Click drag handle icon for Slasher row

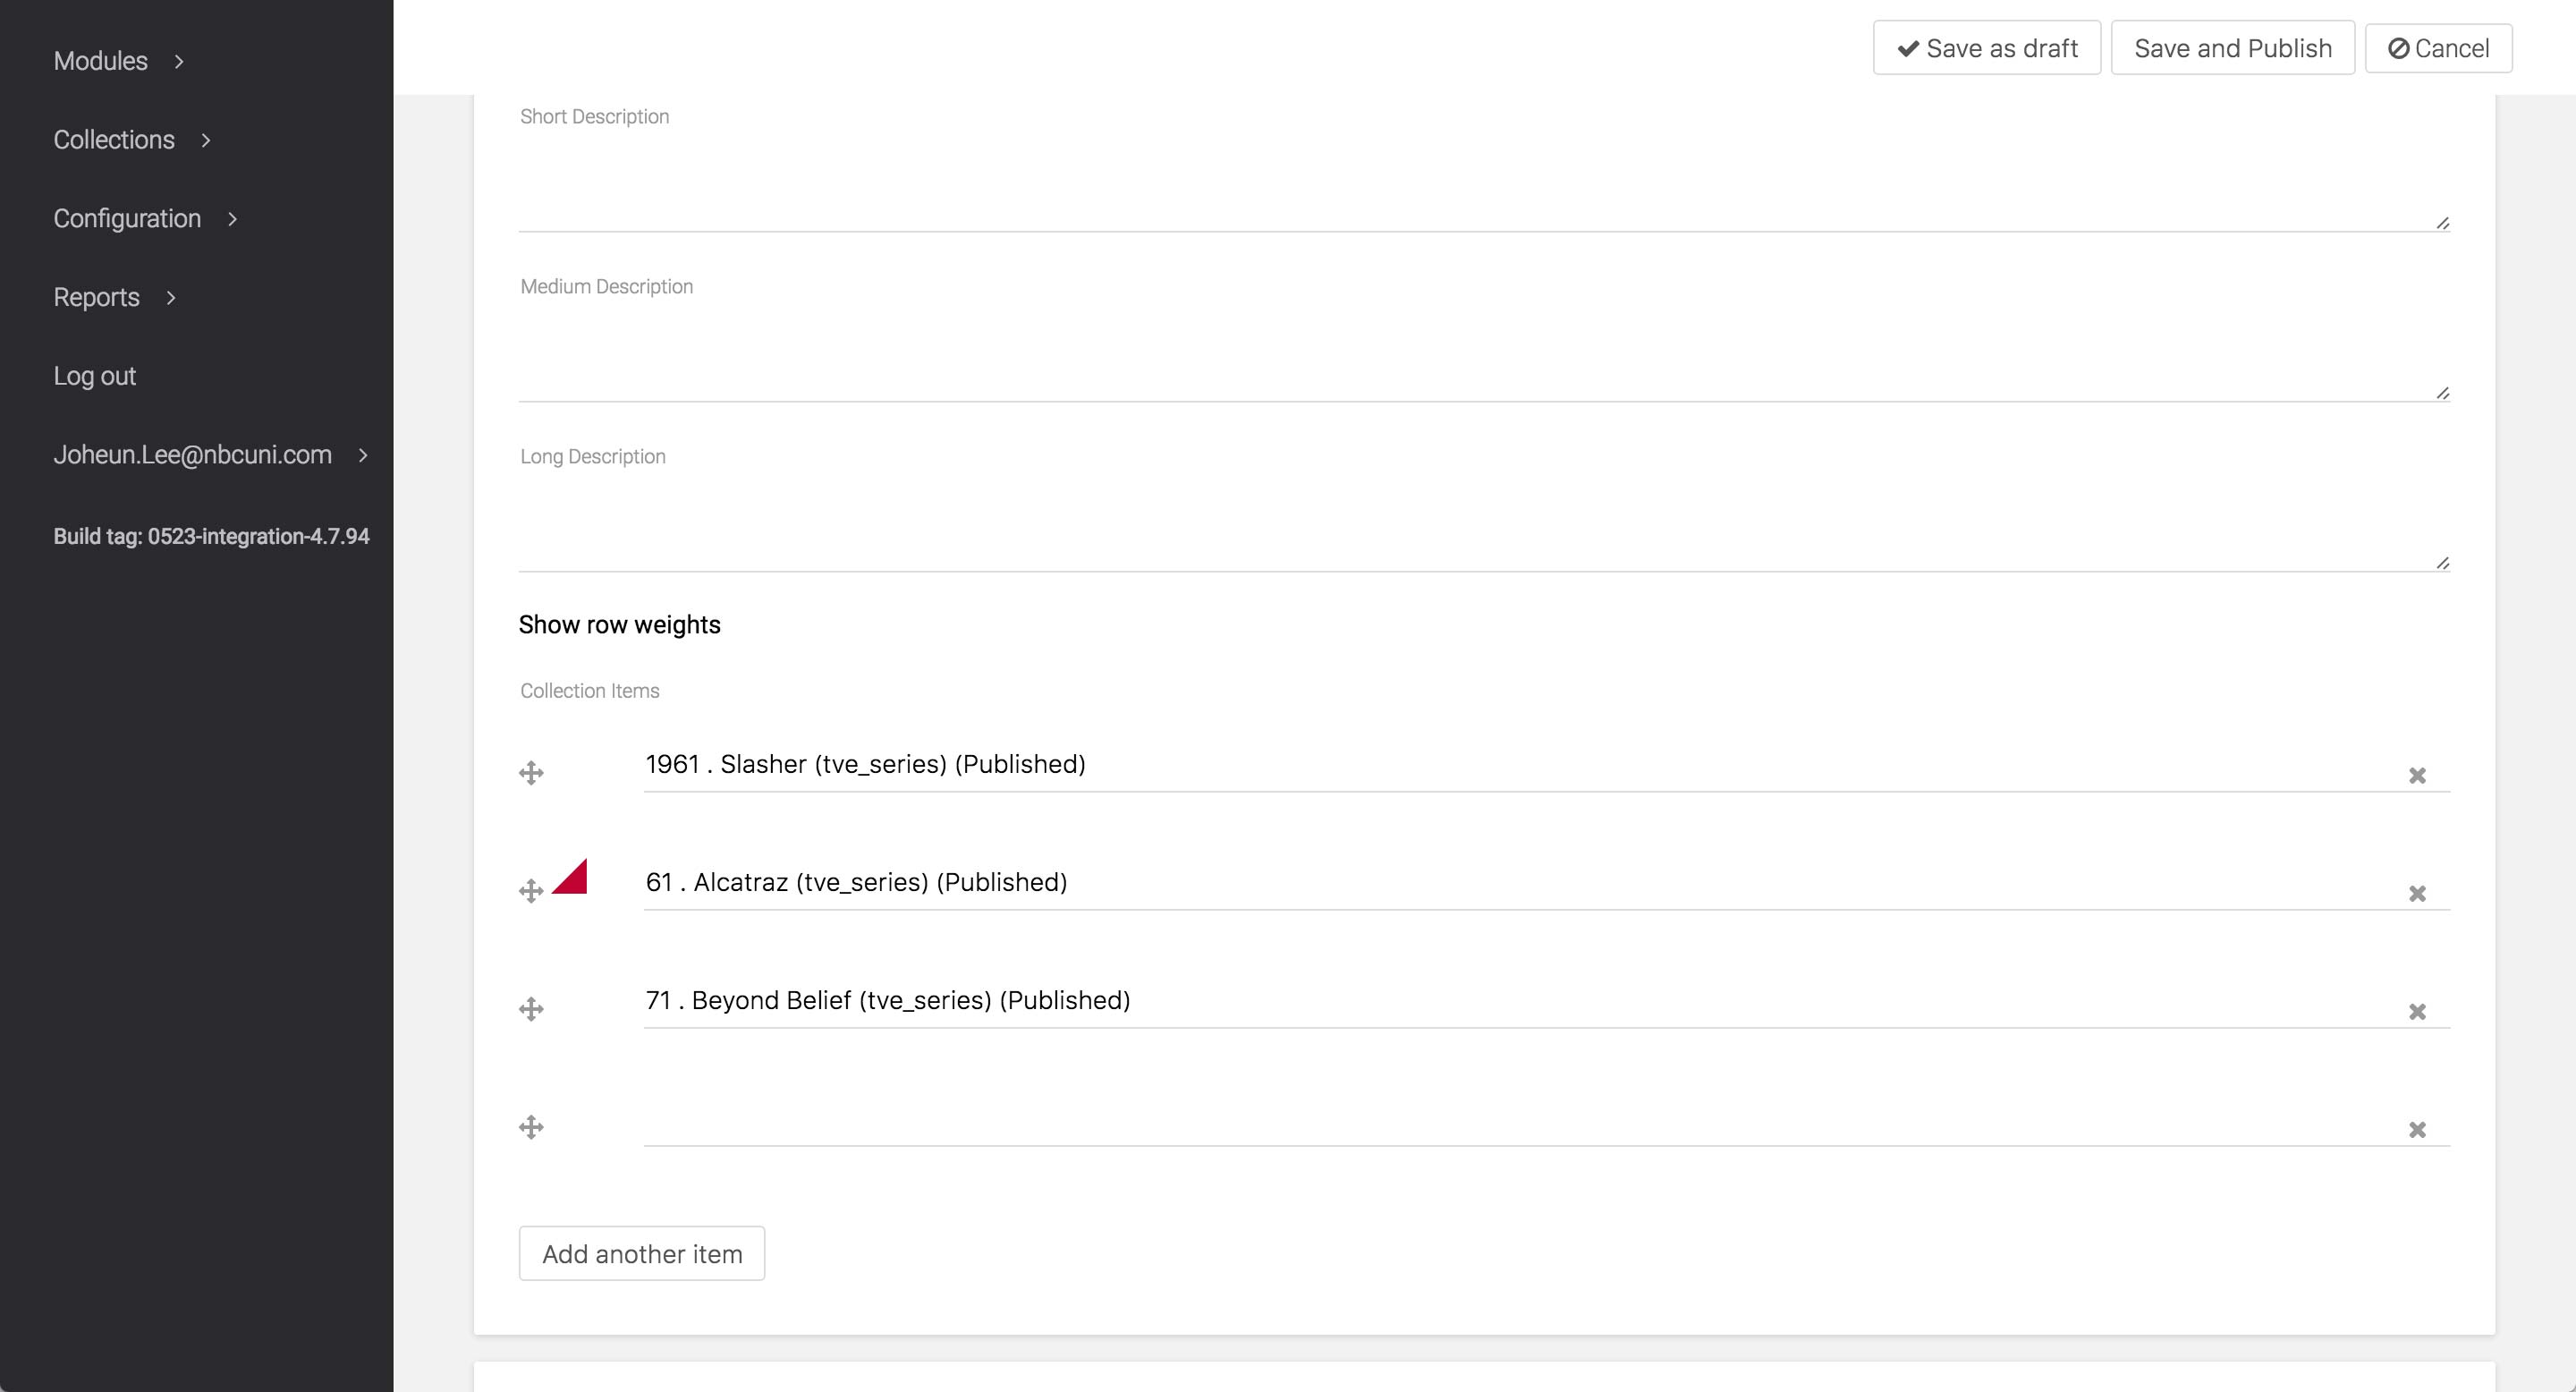(x=531, y=773)
